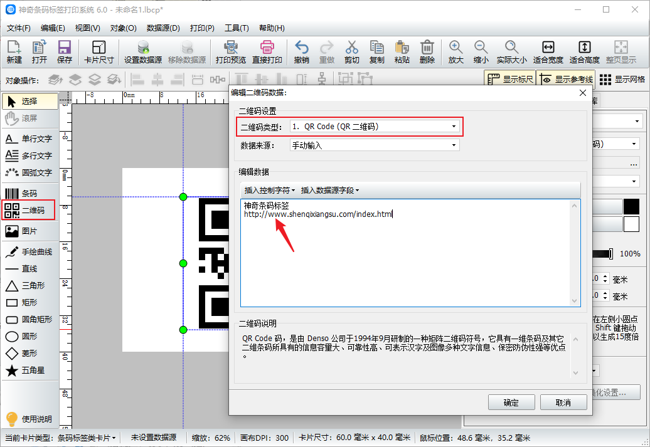Close the 编辑二维码数据 dialog
650x447 pixels.
582,93
